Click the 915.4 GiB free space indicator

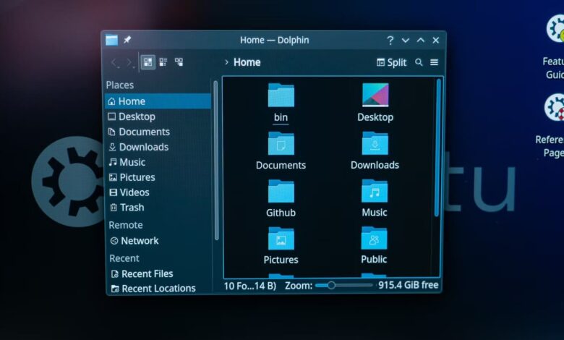pos(409,285)
